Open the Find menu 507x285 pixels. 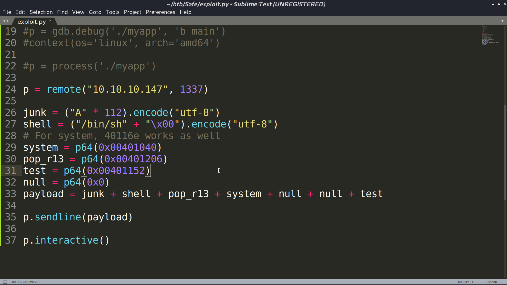pos(62,12)
